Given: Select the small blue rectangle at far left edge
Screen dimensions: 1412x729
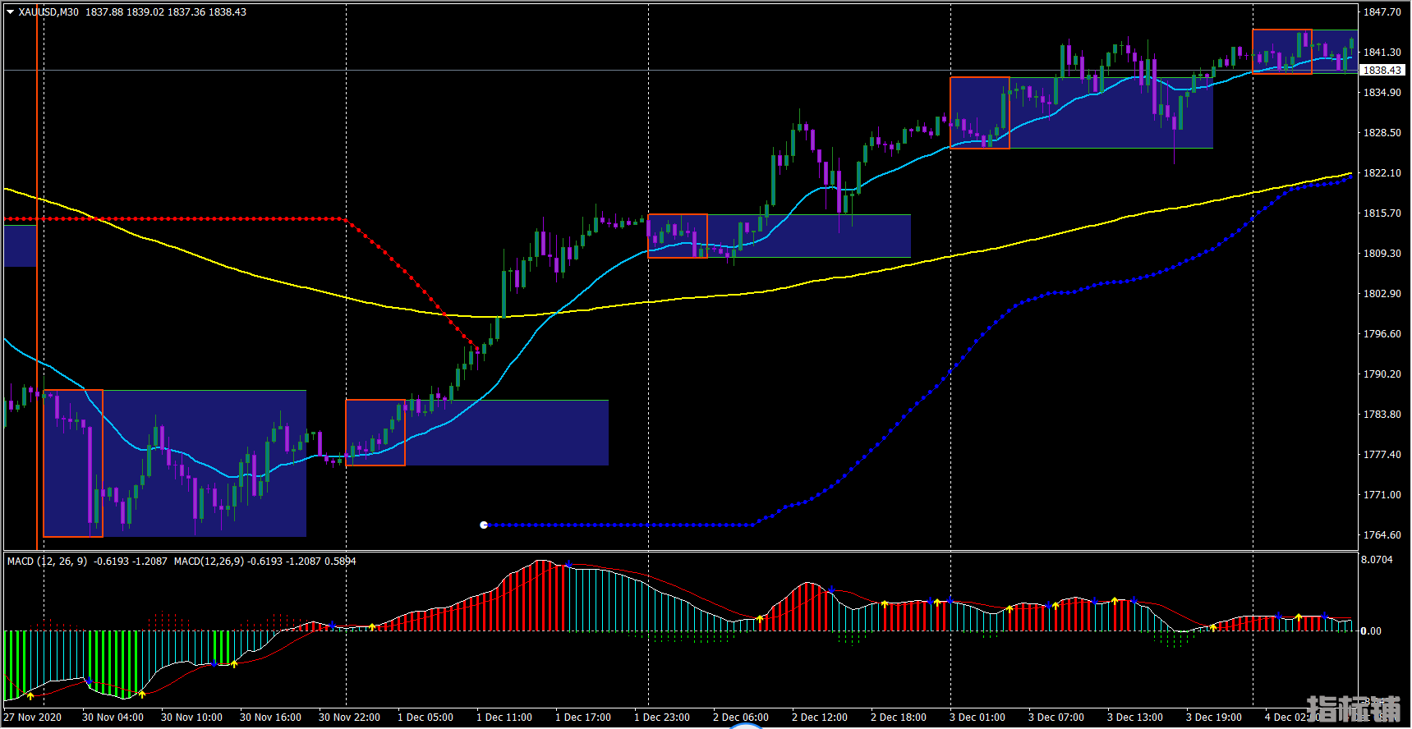Looking at the screenshot, I should click(20, 245).
